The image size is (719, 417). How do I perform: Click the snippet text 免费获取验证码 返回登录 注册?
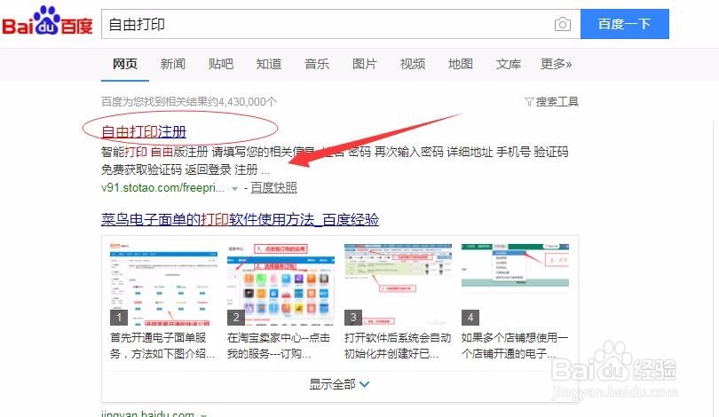pyautogui.click(x=179, y=169)
